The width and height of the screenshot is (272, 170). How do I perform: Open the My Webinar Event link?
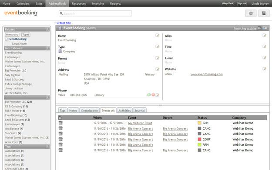click(x=140, y=123)
